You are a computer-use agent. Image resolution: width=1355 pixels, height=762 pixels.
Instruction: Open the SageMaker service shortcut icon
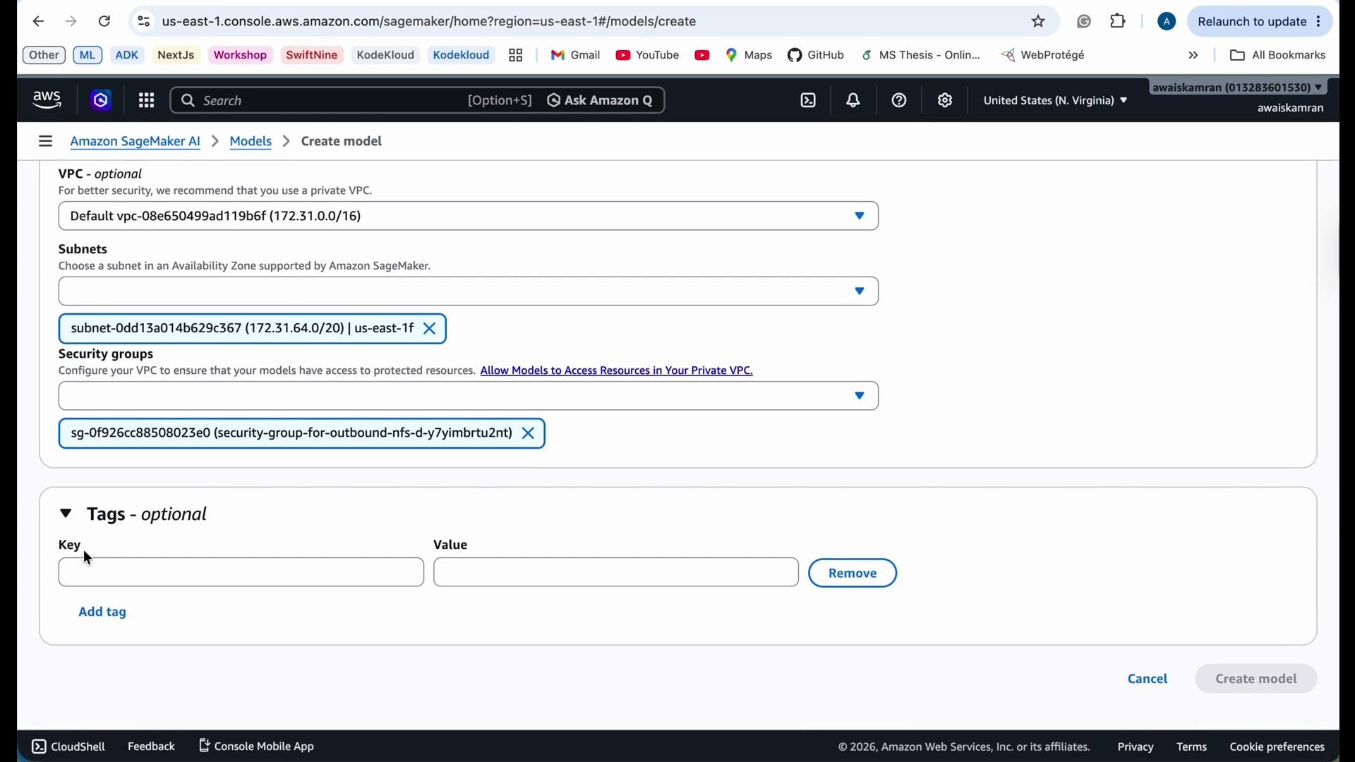102,101
